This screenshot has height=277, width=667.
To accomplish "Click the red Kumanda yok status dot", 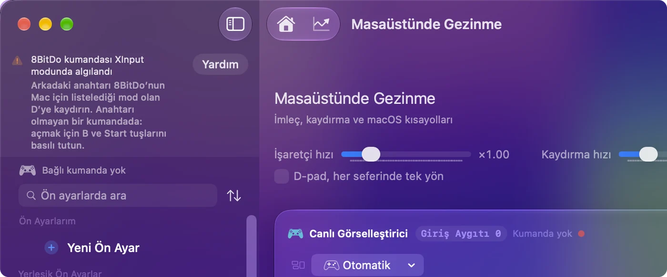I will coord(581,234).
